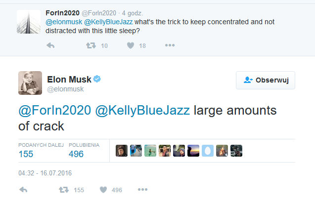Click the Elon Musk display name
Viewport: 315px width, 208px height.
click(69, 80)
